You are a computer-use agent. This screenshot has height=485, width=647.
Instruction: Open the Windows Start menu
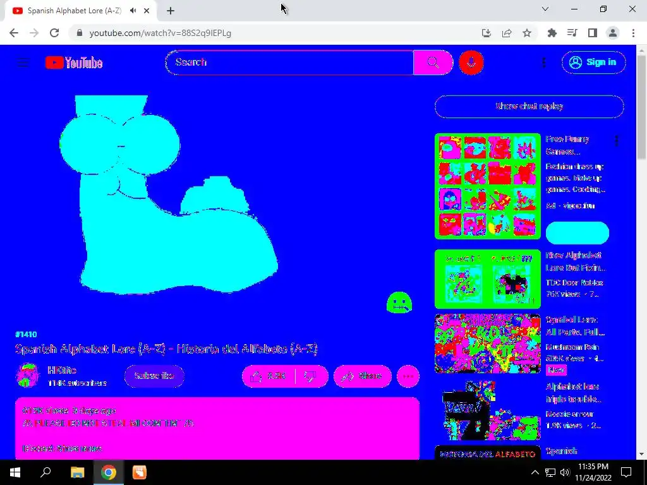pos(15,472)
